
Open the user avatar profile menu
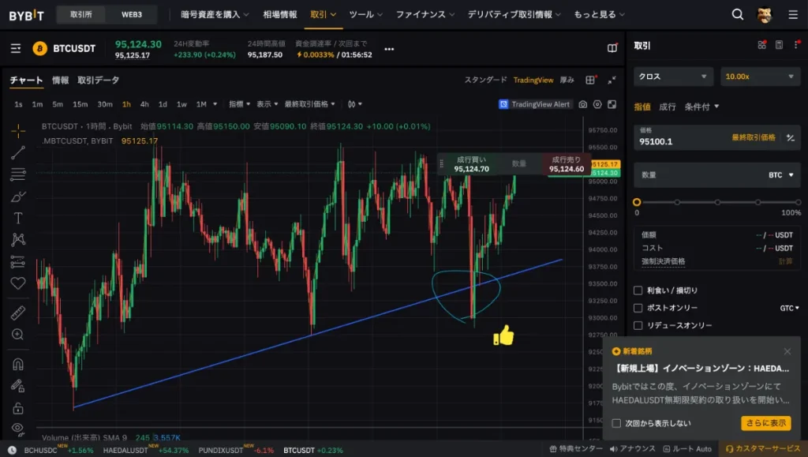764,15
